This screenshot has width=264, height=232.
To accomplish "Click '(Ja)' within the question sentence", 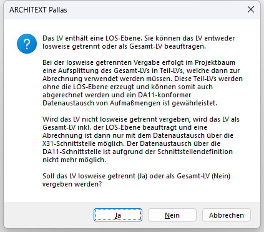I will click(x=142, y=176).
